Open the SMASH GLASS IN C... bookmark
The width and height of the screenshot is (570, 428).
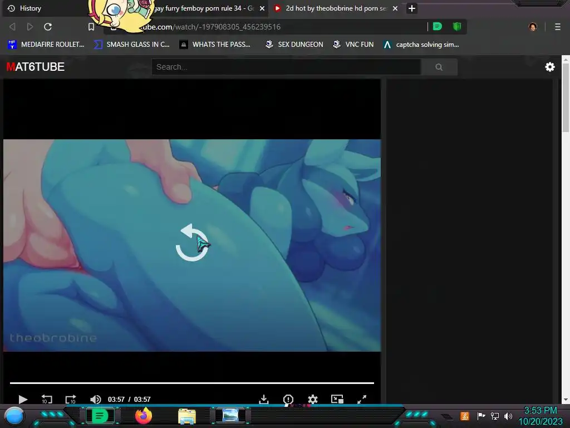pos(131,45)
